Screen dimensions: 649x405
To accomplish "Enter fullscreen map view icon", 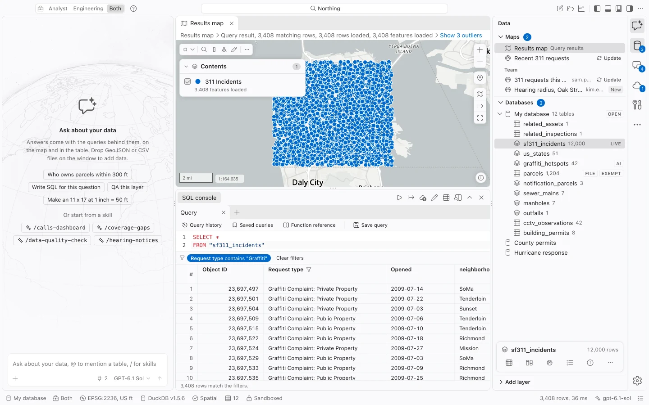I will [480, 118].
